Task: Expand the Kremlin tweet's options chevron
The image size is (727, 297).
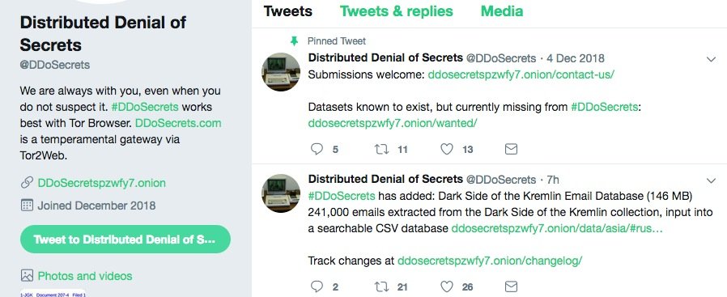Action: coord(711,180)
